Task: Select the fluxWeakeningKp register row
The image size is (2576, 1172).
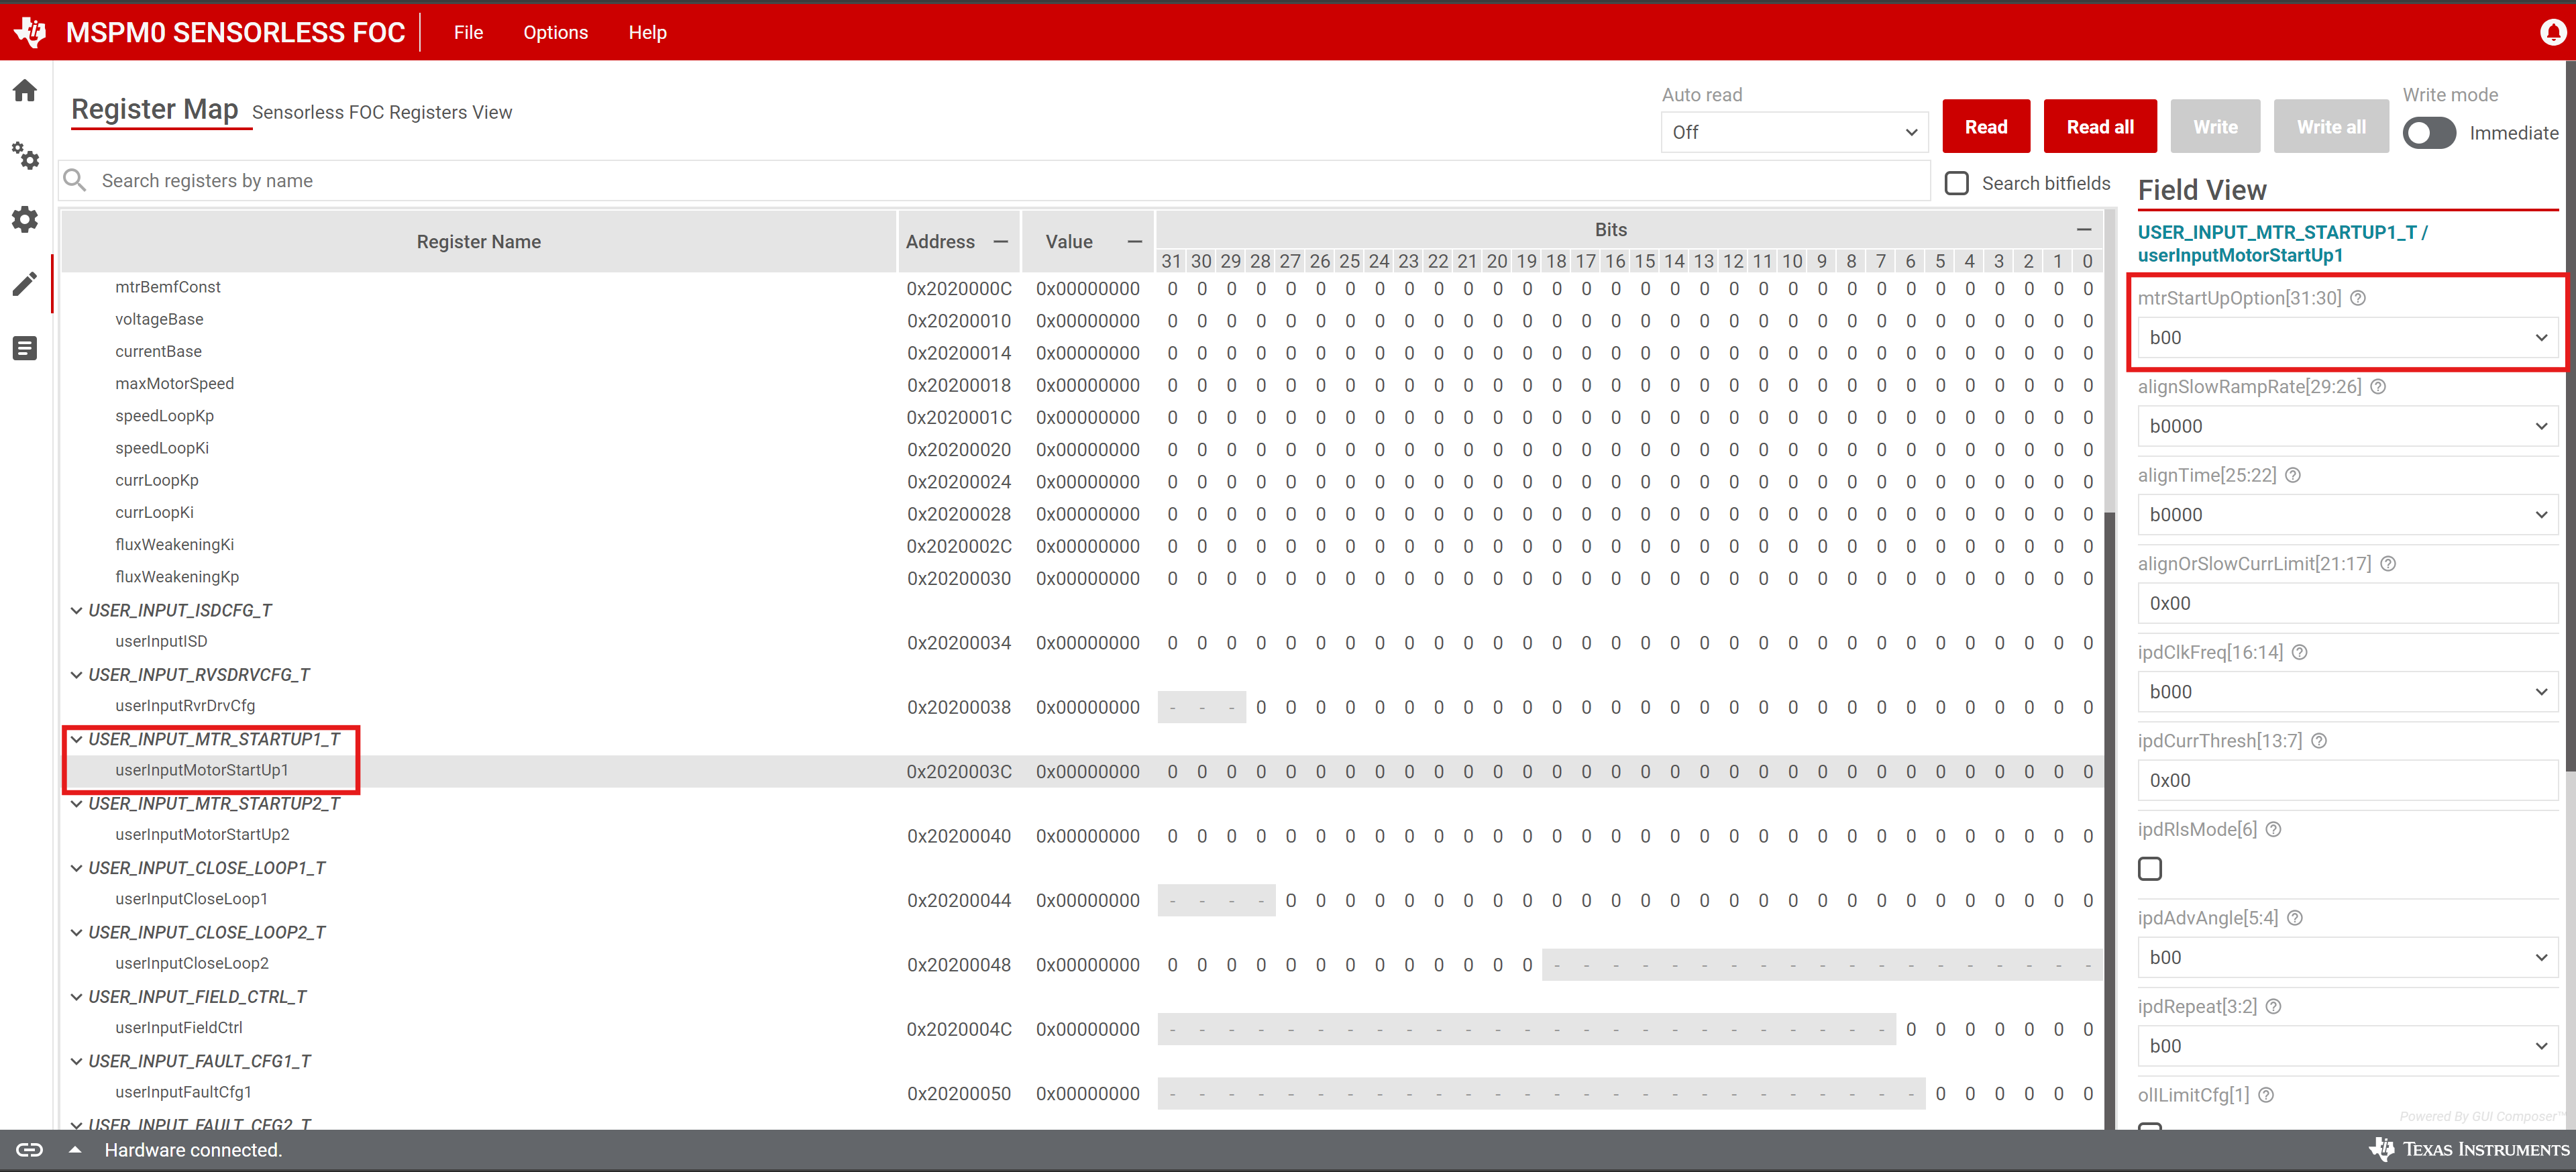Action: point(1082,578)
